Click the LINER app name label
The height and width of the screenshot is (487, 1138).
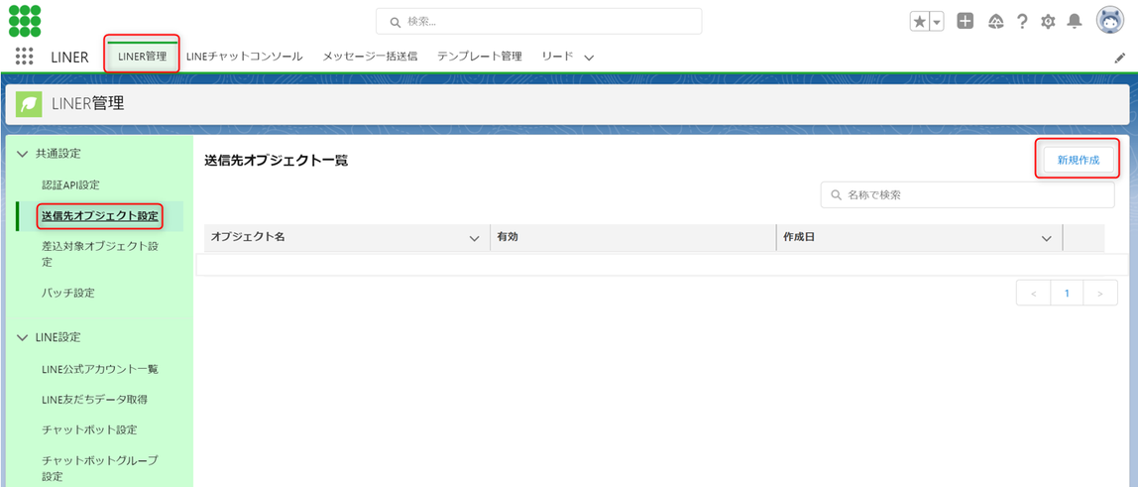click(x=69, y=58)
